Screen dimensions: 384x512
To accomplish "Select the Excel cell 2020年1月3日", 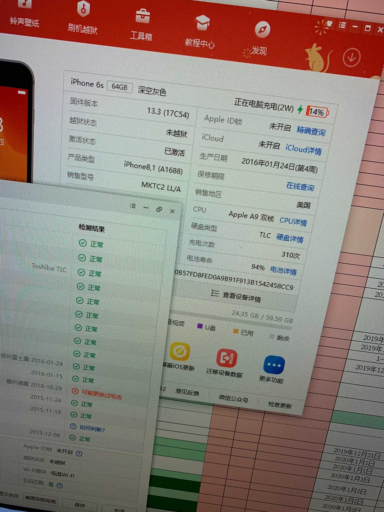I will (x=342, y=507).
